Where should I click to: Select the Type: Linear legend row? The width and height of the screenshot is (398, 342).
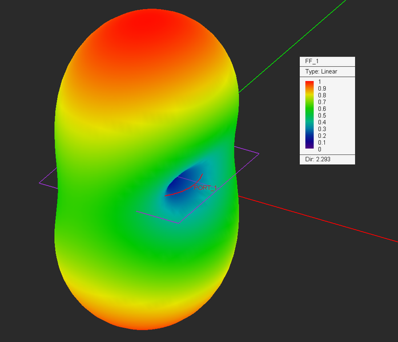point(321,72)
